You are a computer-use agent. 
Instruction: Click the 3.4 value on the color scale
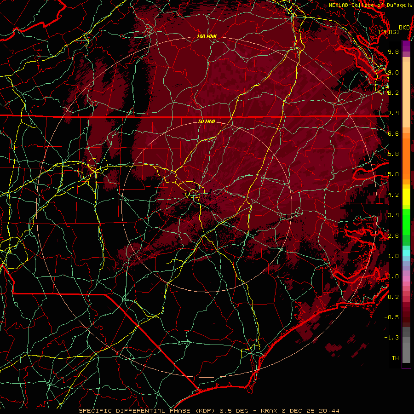[x=393, y=215]
